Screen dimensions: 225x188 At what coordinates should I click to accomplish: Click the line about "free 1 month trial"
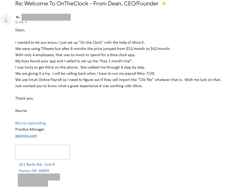point(74,61)
